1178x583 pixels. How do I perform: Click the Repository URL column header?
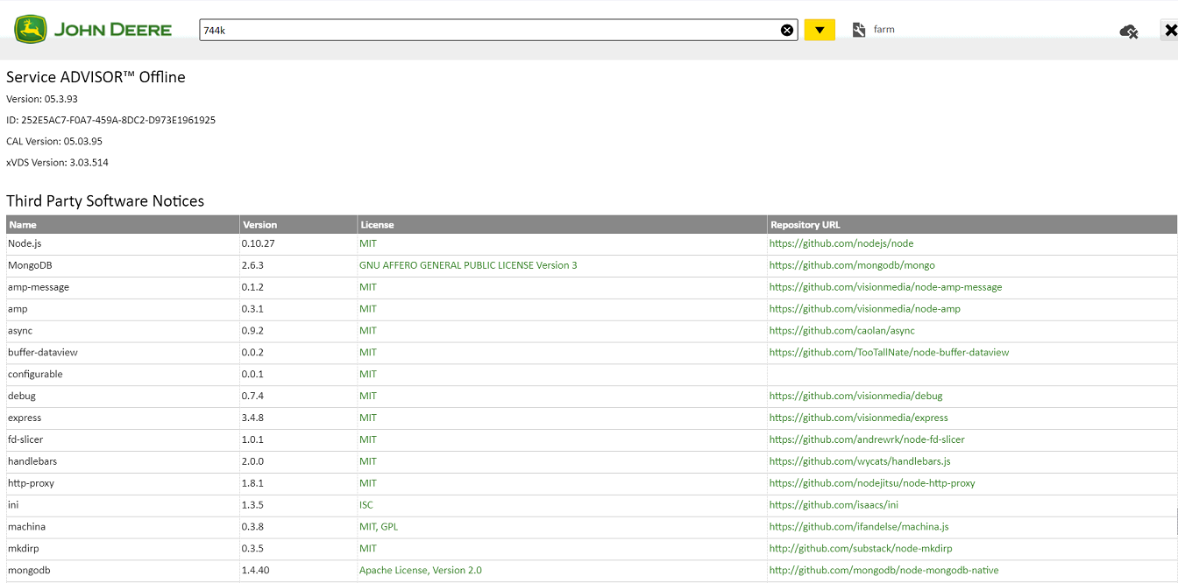click(x=805, y=225)
